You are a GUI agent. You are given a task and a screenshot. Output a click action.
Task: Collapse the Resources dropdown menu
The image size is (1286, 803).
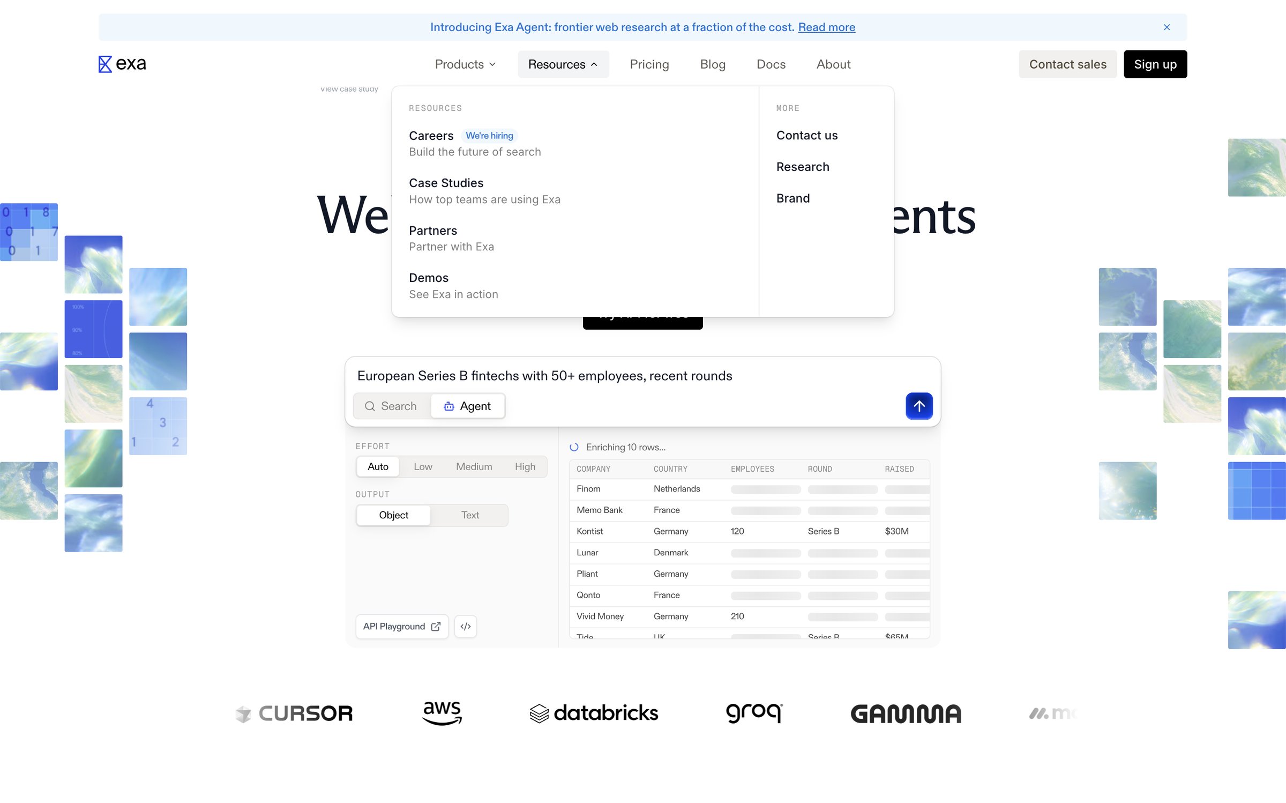coord(563,64)
